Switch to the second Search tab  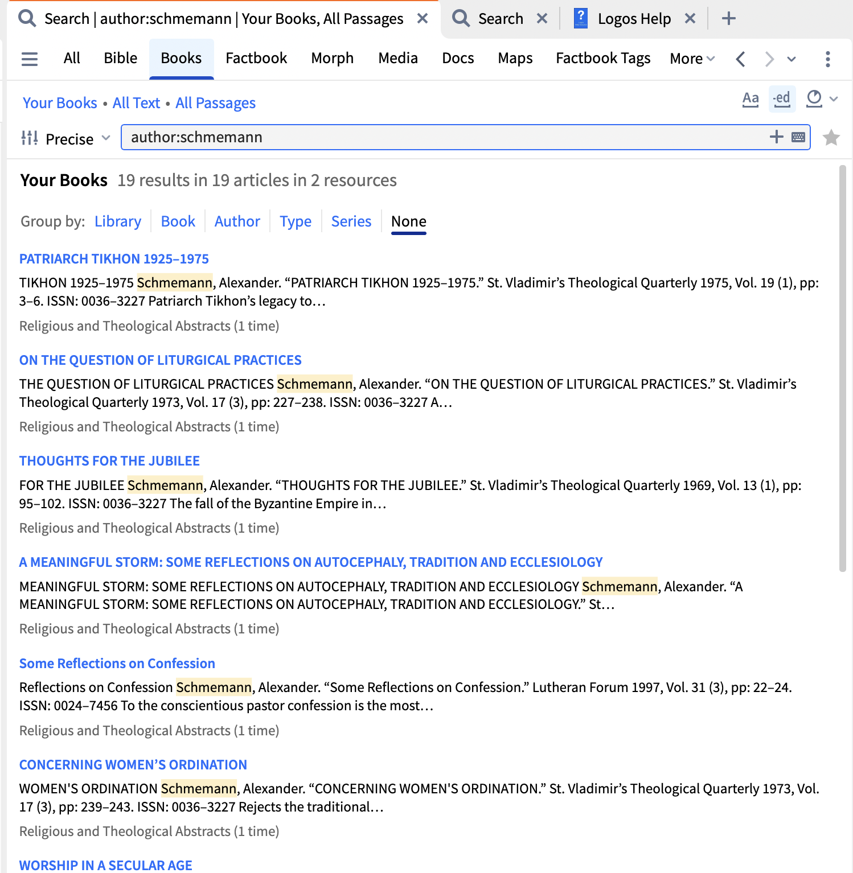click(500, 19)
